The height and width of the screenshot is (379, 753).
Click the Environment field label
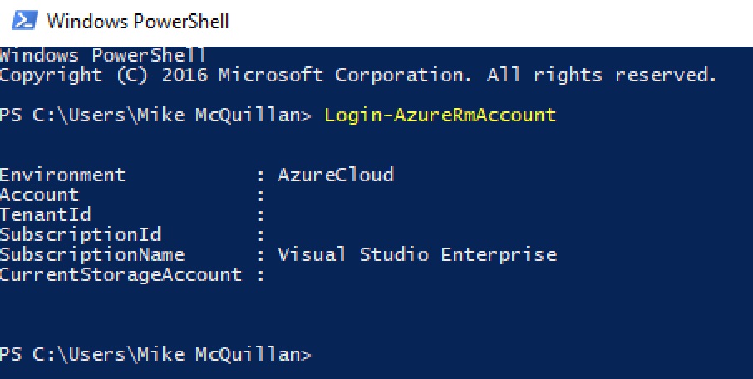63,175
